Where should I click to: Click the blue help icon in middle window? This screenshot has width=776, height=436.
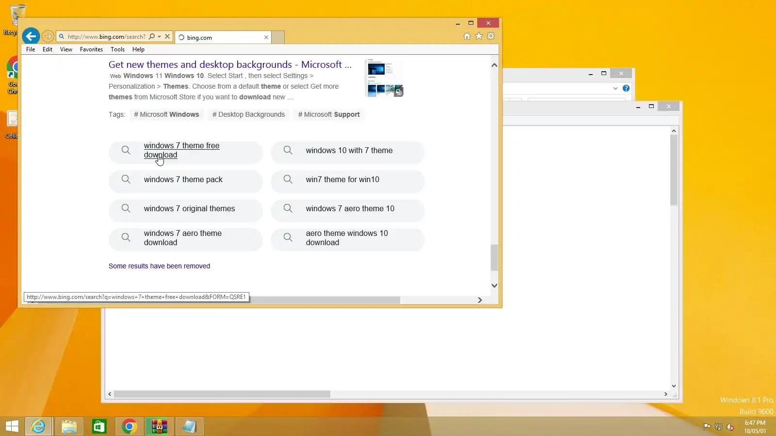coord(626,88)
